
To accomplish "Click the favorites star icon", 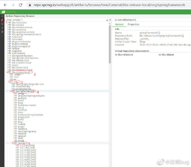I will click(x=107, y=20).
